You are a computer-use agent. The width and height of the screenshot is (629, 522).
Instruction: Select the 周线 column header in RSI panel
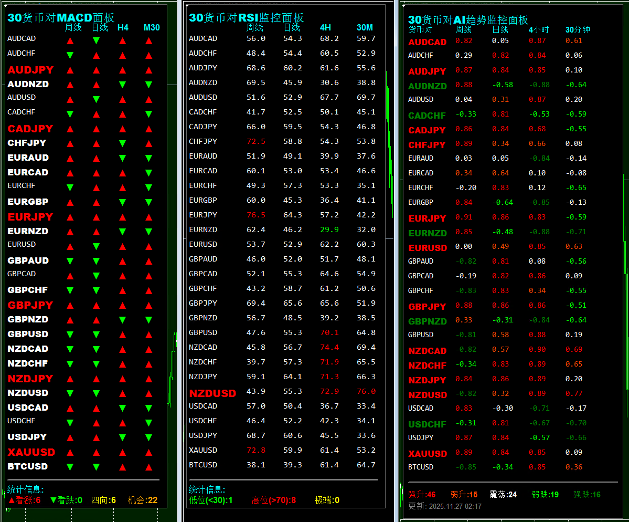click(x=255, y=27)
